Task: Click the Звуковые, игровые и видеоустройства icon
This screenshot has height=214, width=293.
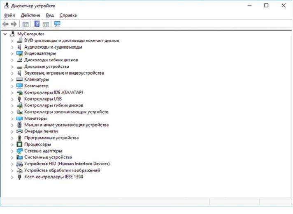Action: click(19, 73)
